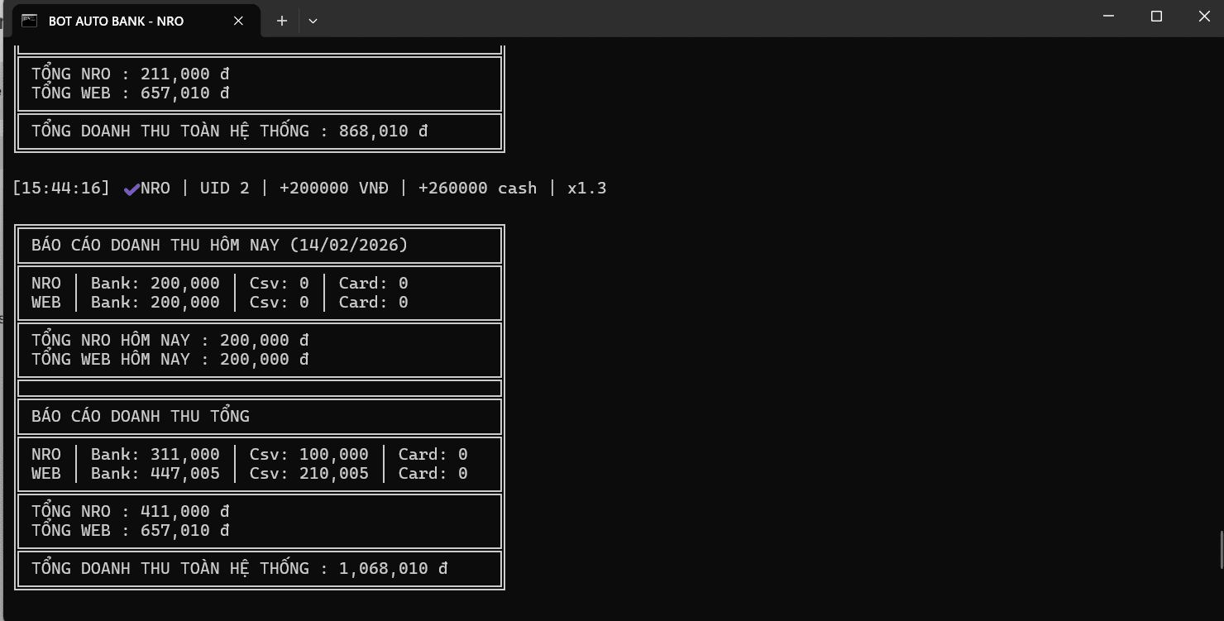Image resolution: width=1224 pixels, height=621 pixels.
Task: Close the BOT AUTO BANK - NRO tab
Action: 238,21
